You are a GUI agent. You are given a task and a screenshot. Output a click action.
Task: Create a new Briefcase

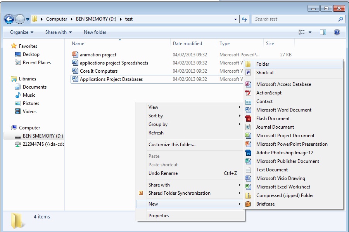[x=266, y=204]
